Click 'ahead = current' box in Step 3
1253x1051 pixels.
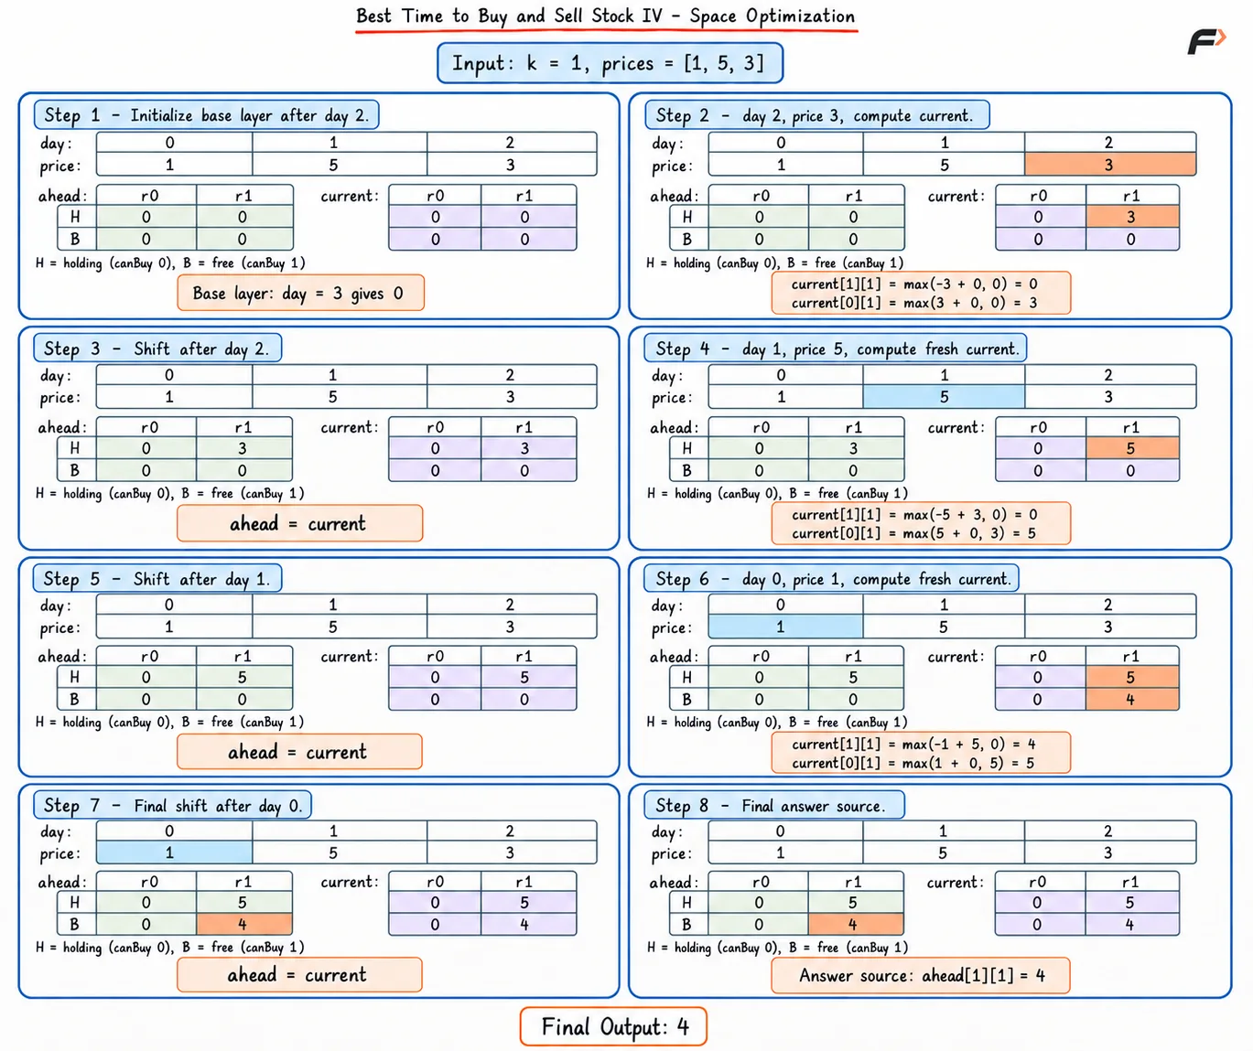(299, 523)
